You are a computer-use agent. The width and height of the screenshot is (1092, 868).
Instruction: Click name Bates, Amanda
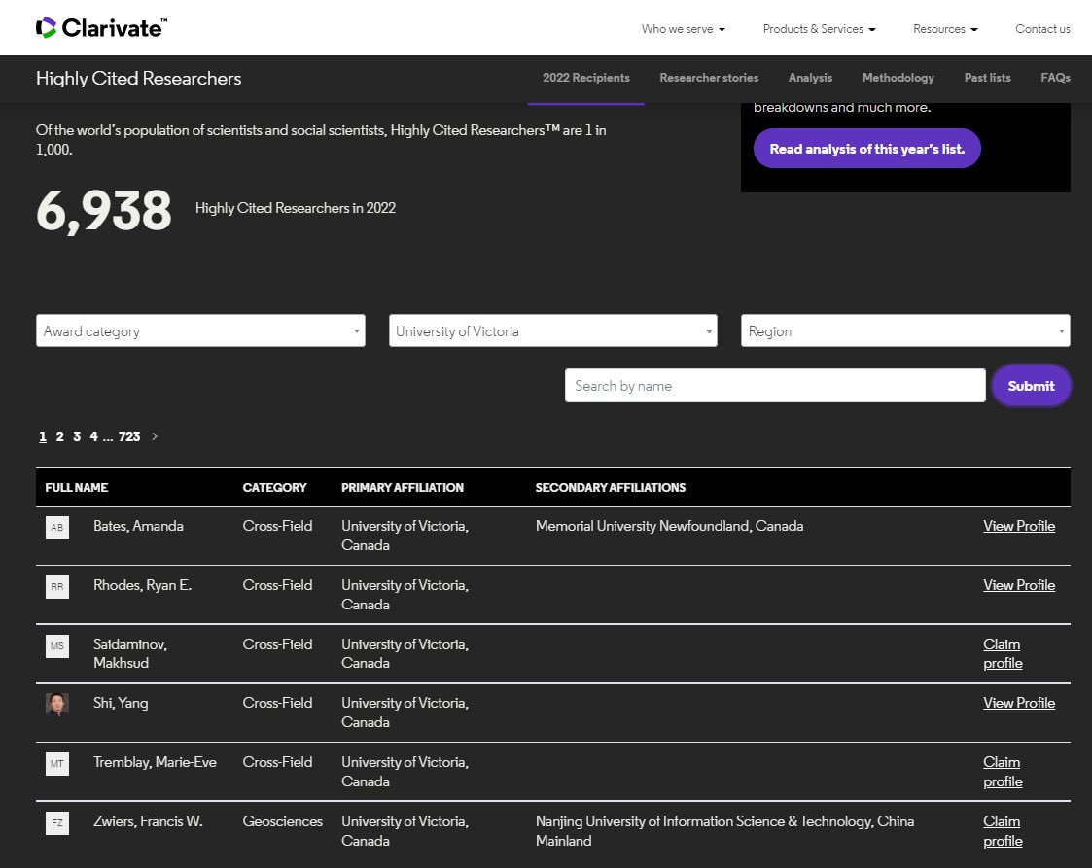(x=139, y=526)
